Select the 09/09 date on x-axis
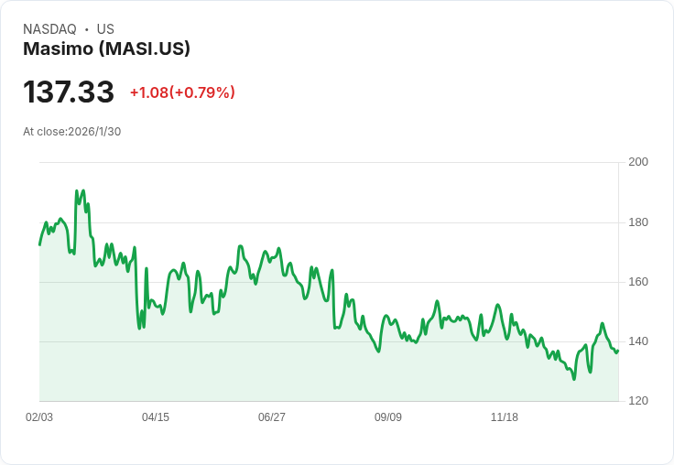Viewport: 674px width, 465px height. 388,417
